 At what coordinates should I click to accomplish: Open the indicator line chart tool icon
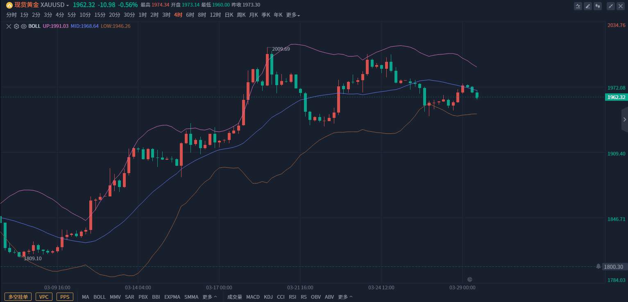click(x=578, y=6)
